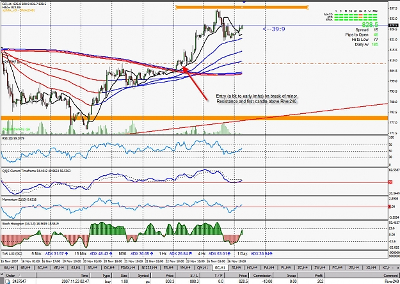
Task: Open the NI225,H4 chart tab
Action: tap(150, 267)
